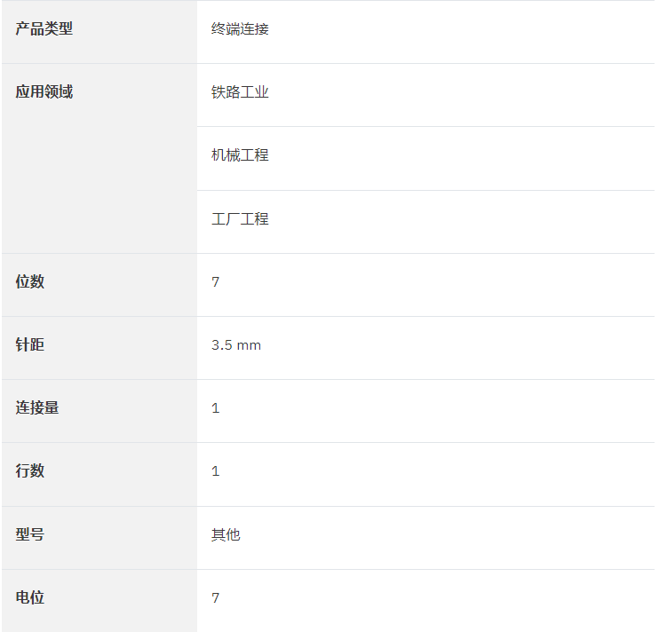
Task: Click the empty area right of 3.5 mm
Action: [x=457, y=348]
